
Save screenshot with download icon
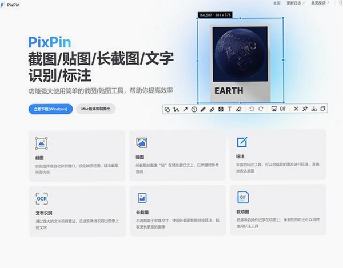coord(314,109)
